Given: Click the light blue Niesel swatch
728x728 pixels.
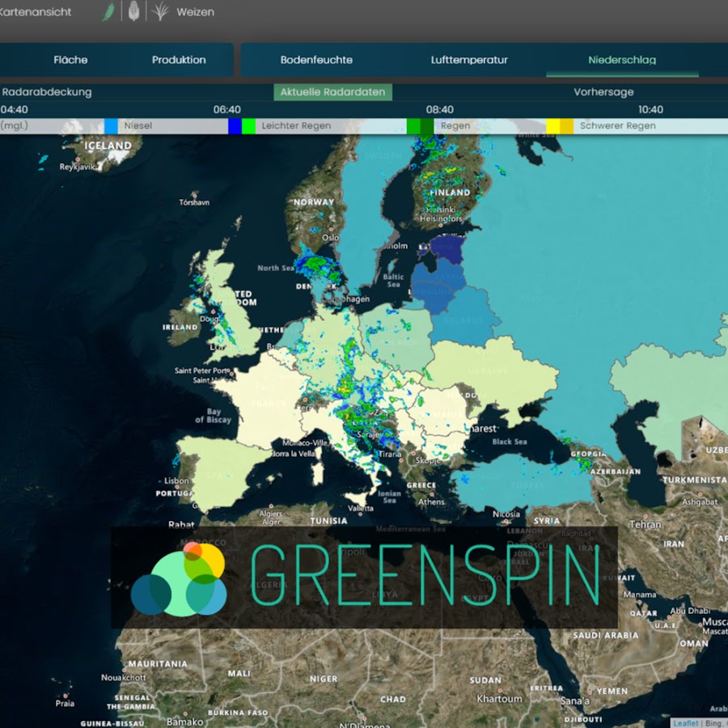Looking at the screenshot, I should [111, 126].
